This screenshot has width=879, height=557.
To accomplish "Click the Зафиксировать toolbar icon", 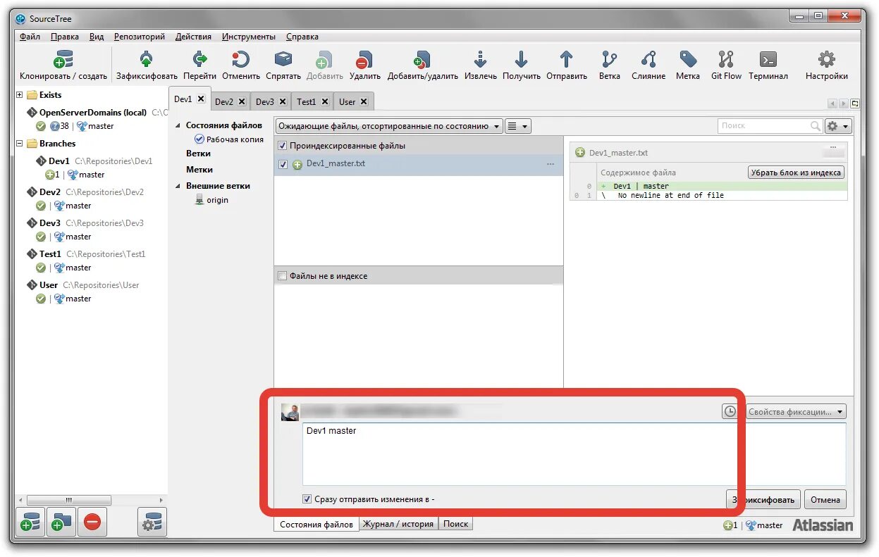I will click(x=147, y=60).
